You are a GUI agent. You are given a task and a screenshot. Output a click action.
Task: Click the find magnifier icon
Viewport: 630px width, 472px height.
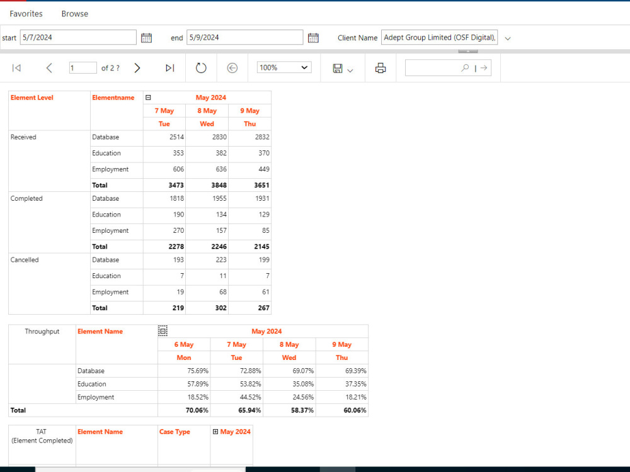(x=465, y=68)
